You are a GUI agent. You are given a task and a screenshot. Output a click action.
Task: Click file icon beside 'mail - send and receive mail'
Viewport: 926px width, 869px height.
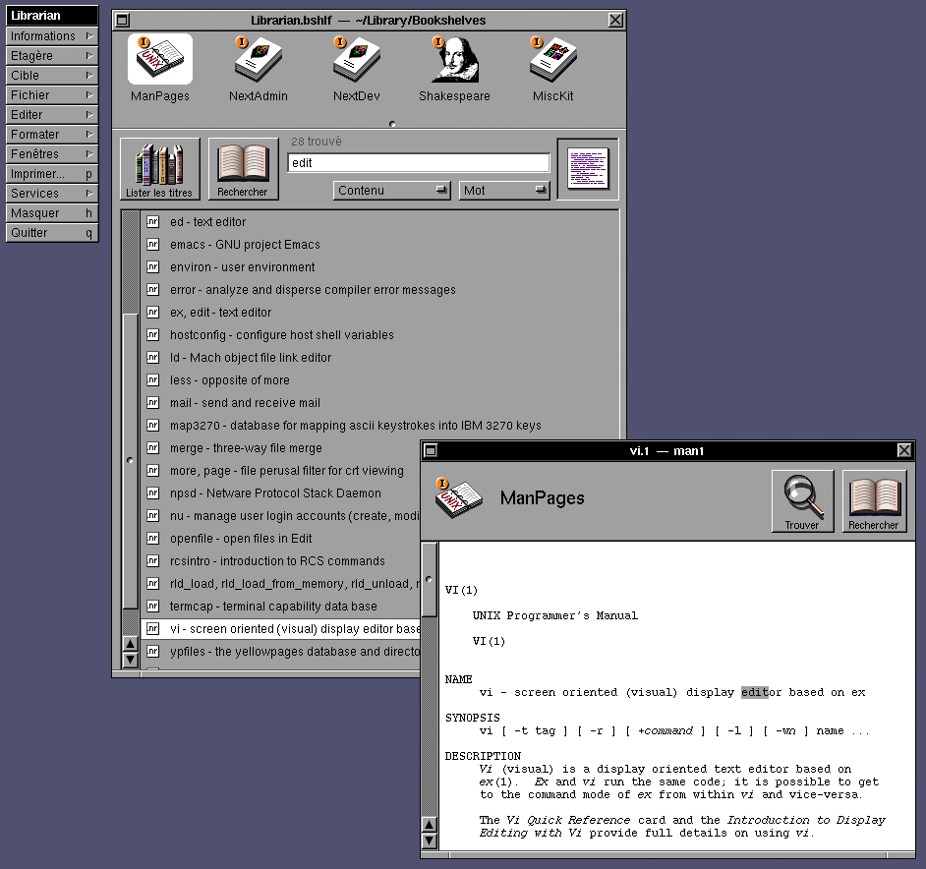153,402
